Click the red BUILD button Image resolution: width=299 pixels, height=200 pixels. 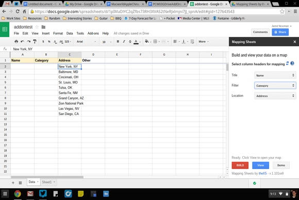click(x=240, y=165)
